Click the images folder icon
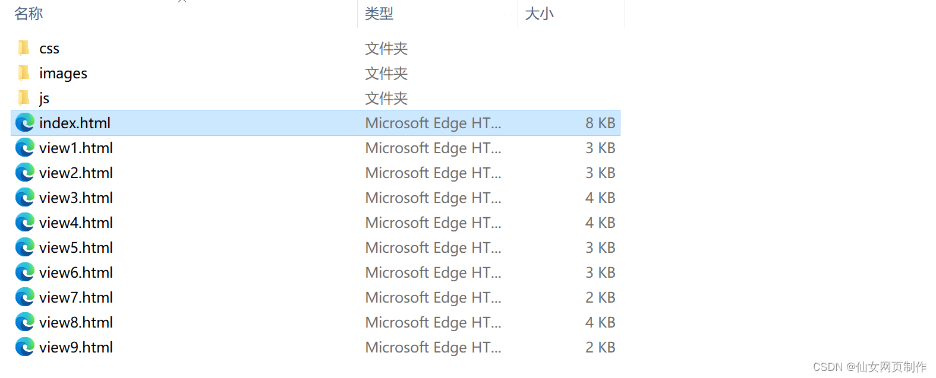The width and height of the screenshot is (936, 378). pos(24,73)
